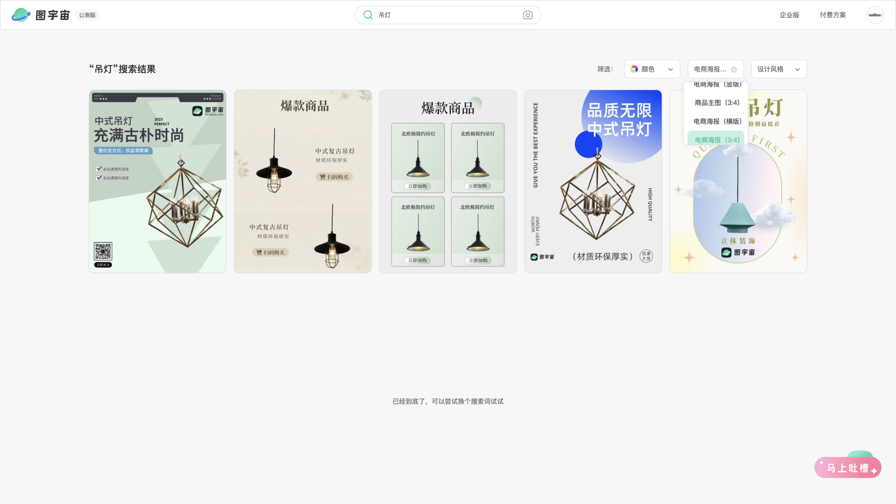Image resolution: width=896 pixels, height=504 pixels.
Task: Click the 公测版 beta badge
Action: pos(87,15)
